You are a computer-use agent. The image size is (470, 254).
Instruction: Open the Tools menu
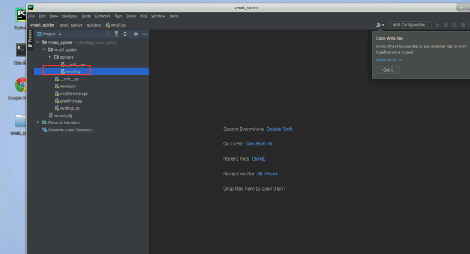[131, 16]
